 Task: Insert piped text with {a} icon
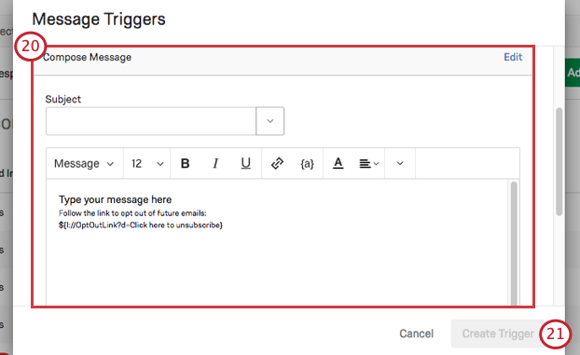pyautogui.click(x=307, y=163)
